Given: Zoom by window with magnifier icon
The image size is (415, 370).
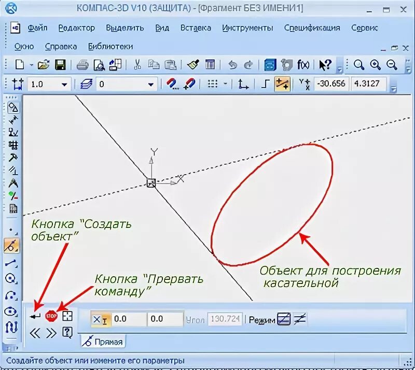Looking at the screenshot, I should coord(359,65).
